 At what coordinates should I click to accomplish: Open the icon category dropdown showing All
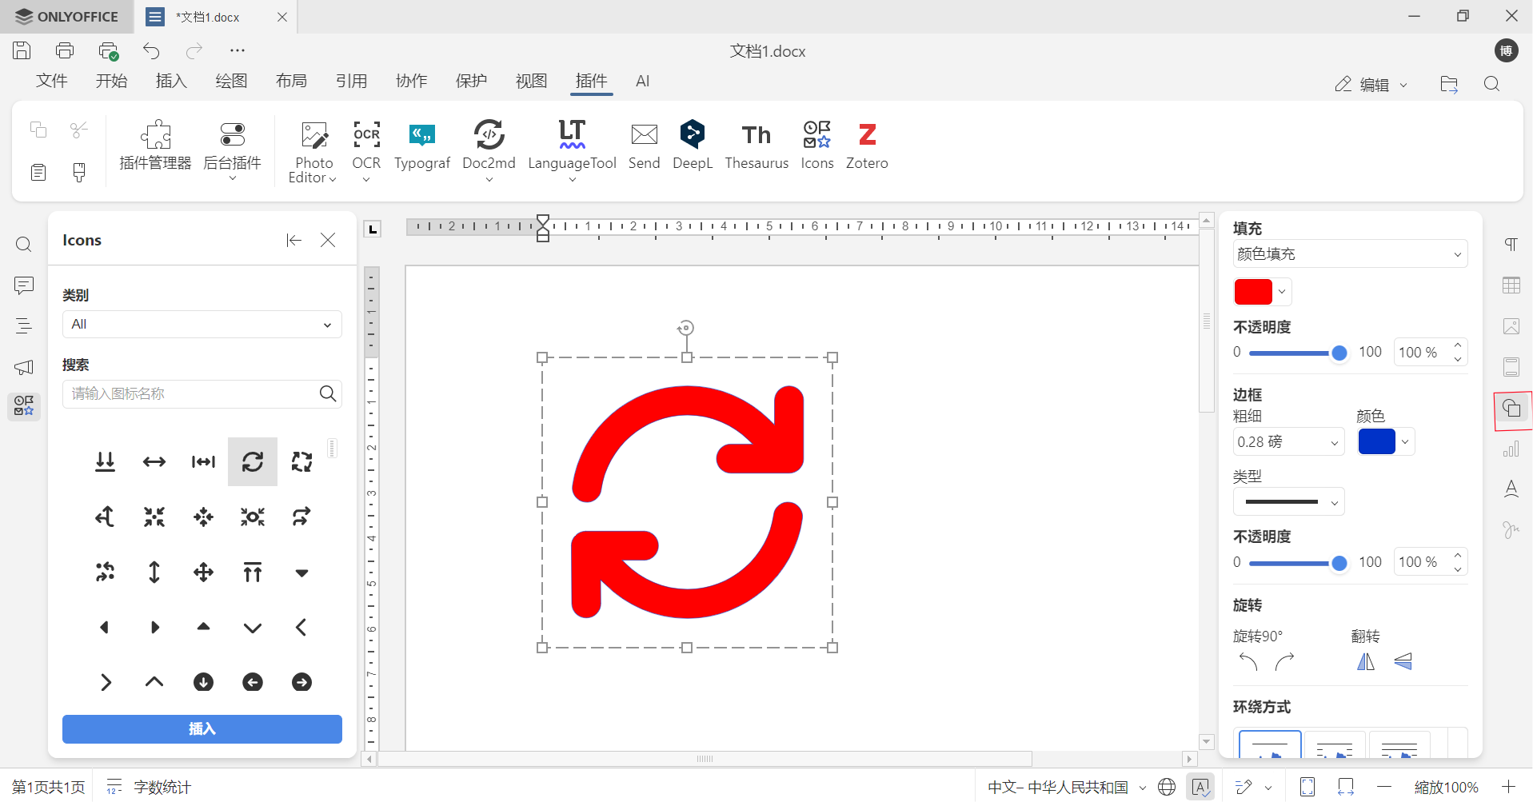point(202,324)
